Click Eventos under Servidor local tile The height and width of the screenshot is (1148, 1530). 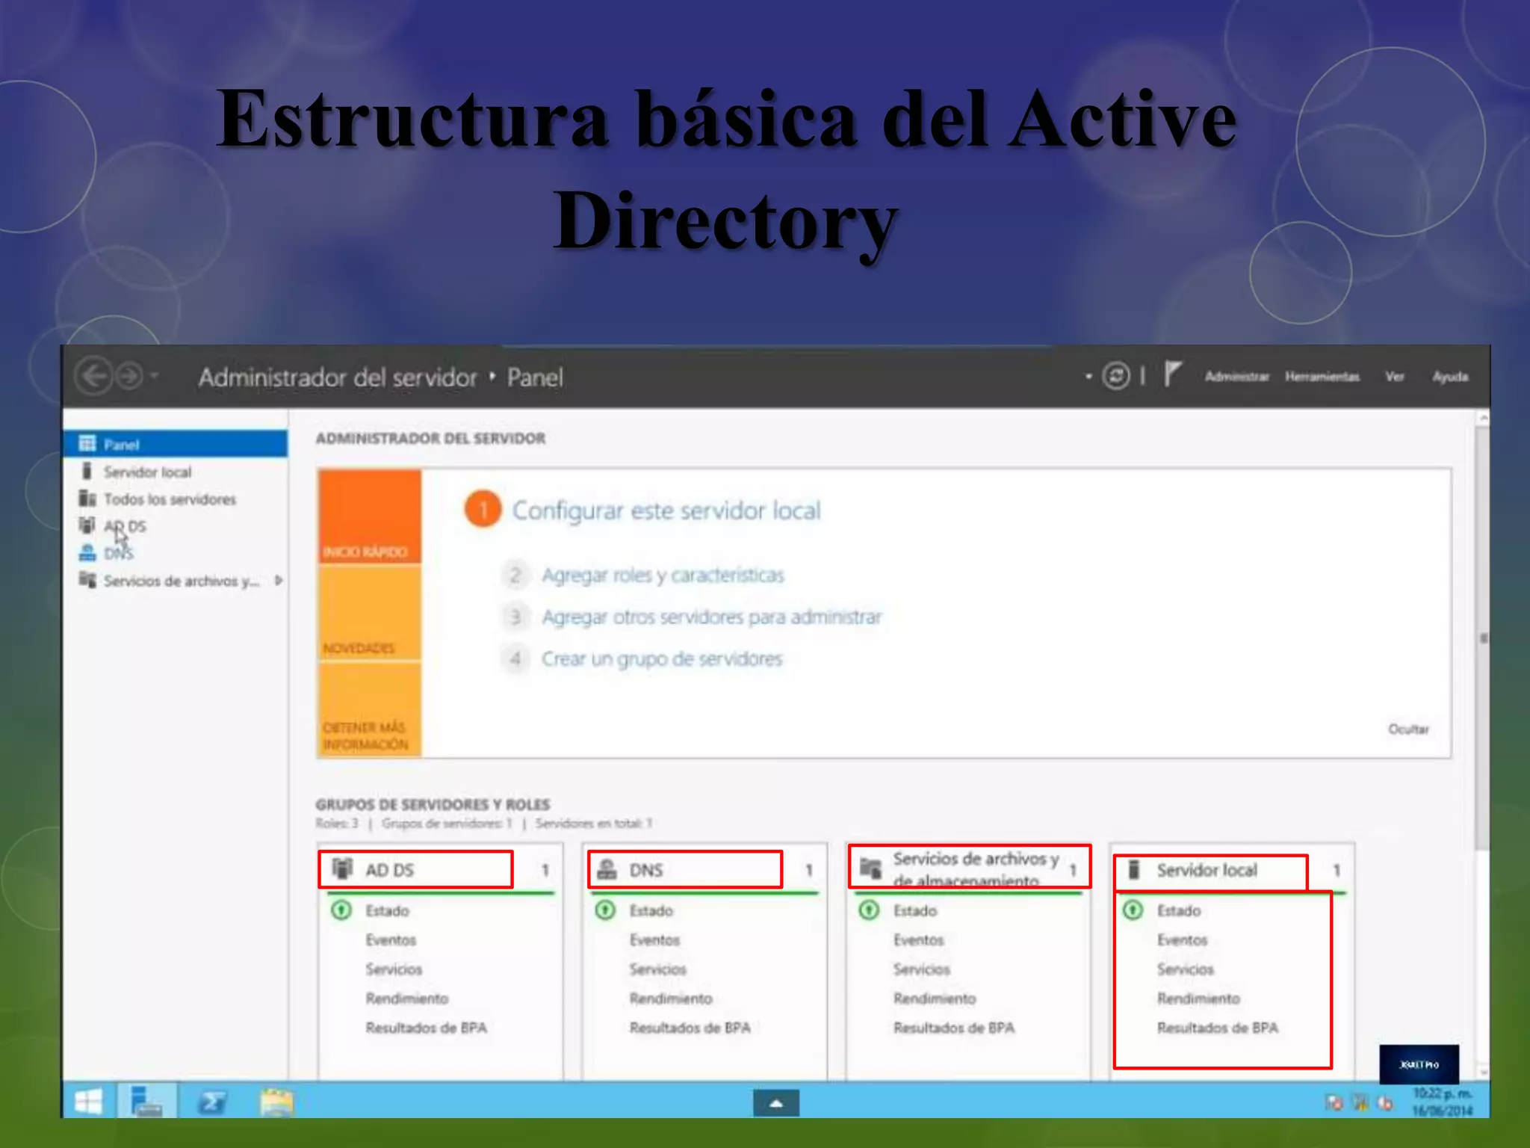pos(1182,939)
